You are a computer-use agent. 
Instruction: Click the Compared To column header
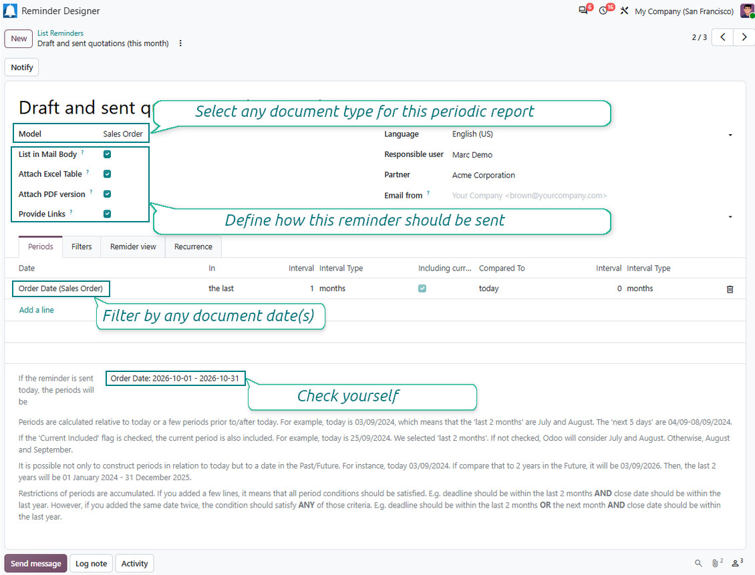point(502,268)
